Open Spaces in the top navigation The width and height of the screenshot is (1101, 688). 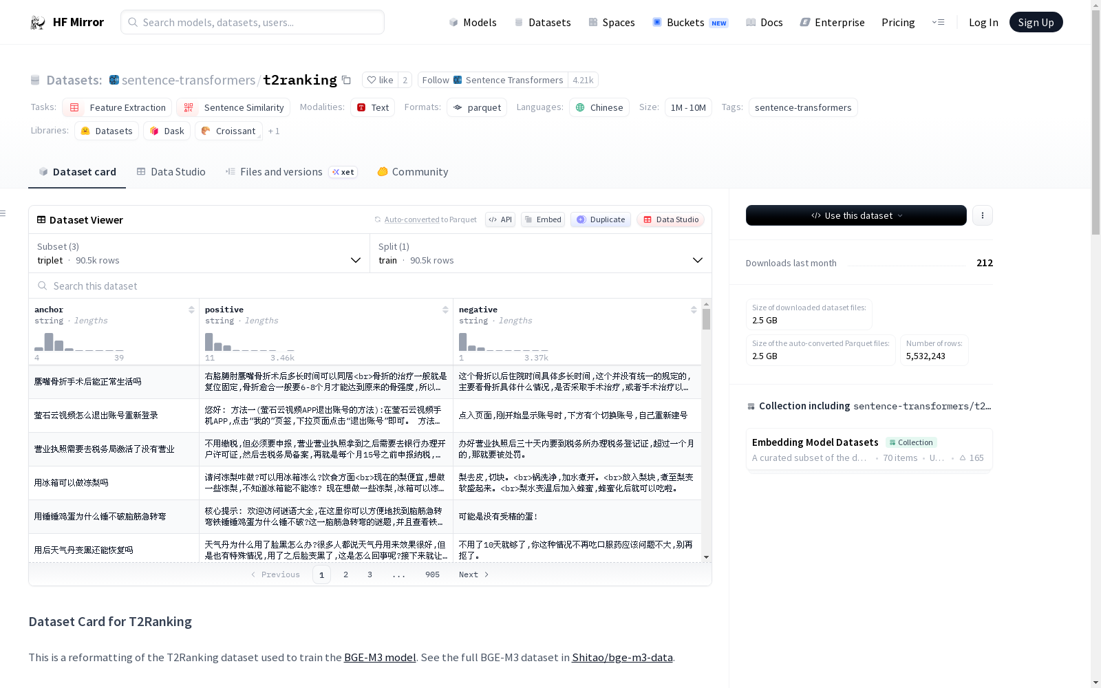click(x=612, y=22)
